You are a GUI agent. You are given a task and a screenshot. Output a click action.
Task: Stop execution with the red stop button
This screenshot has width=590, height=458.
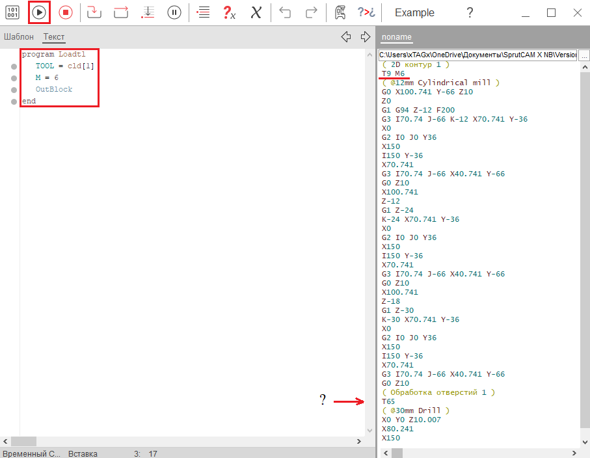click(x=65, y=12)
